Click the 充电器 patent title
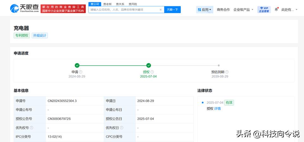This screenshot has height=142, width=304. click(x=21, y=28)
